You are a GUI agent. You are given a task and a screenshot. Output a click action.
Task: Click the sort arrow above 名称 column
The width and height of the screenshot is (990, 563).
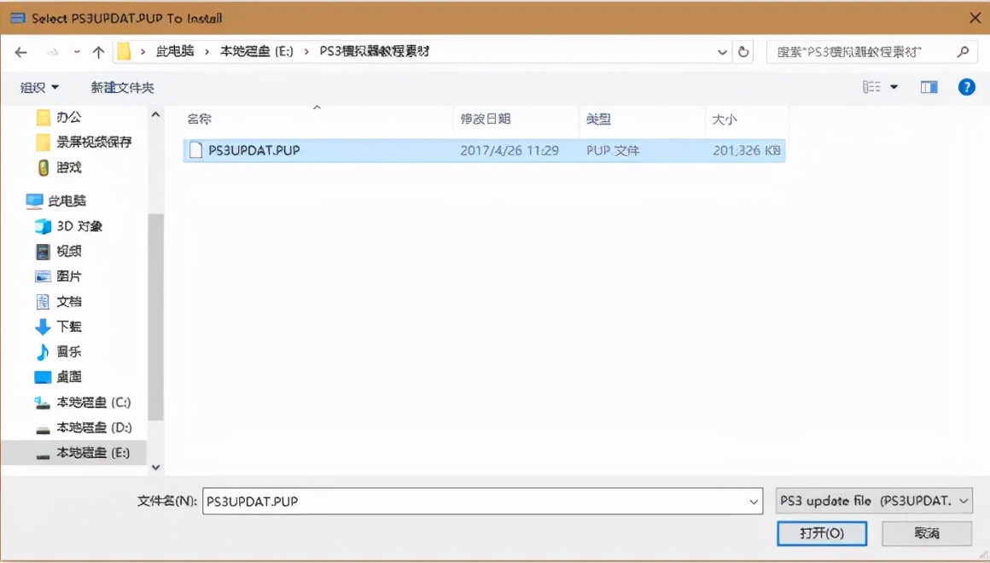(316, 107)
